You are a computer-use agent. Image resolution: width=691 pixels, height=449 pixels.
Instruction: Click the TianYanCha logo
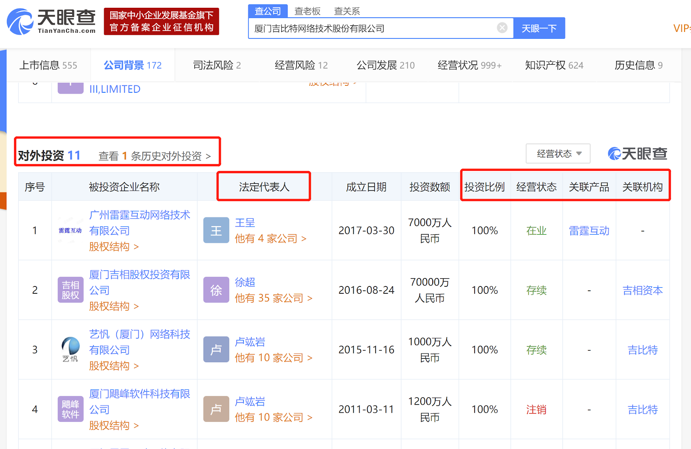click(x=51, y=21)
